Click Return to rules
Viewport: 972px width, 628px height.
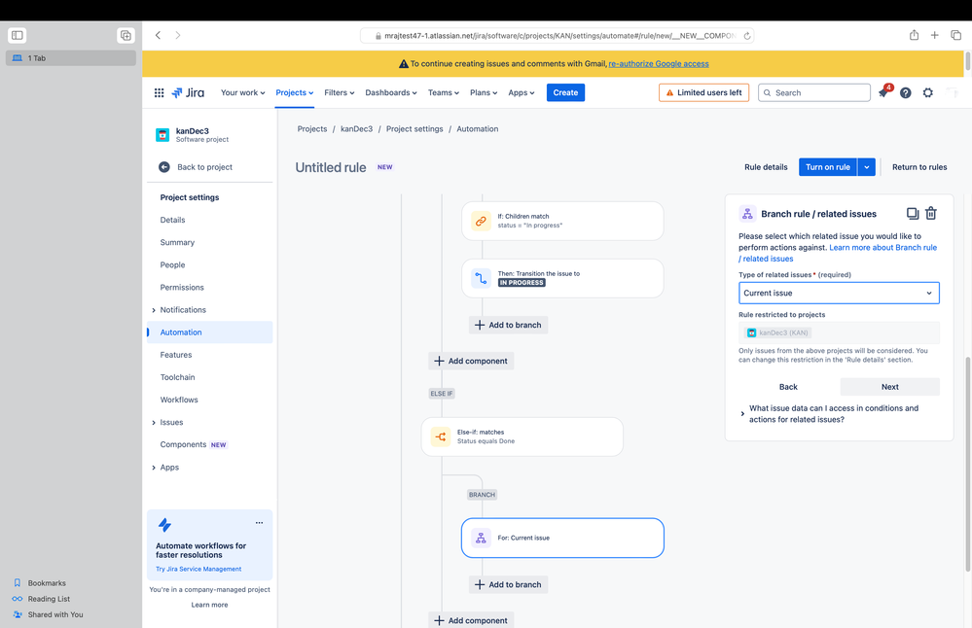coord(919,167)
